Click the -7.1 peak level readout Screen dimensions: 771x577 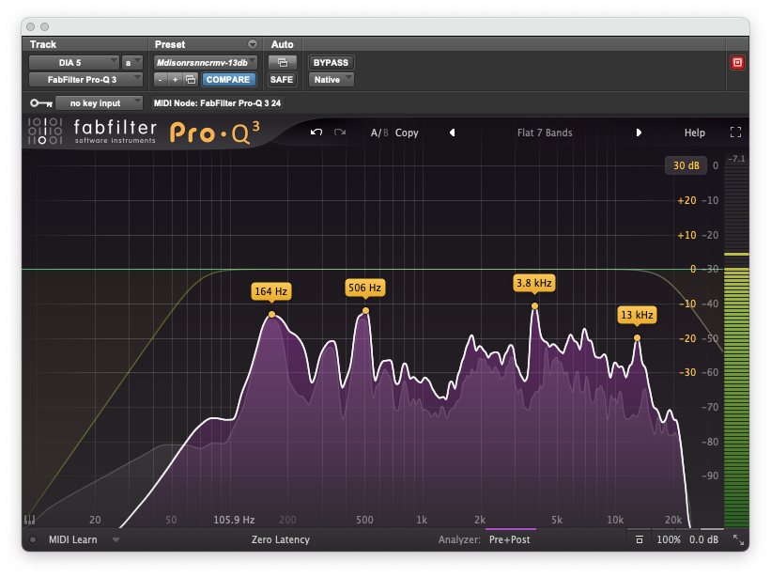point(736,159)
